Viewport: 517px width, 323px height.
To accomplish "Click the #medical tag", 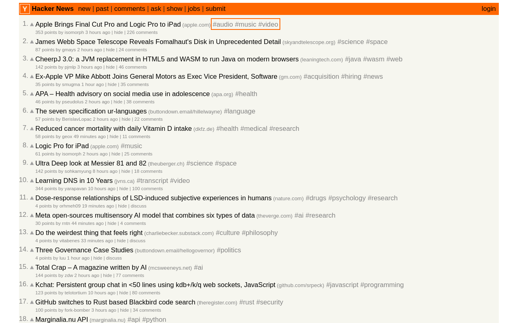I will (x=254, y=129).
